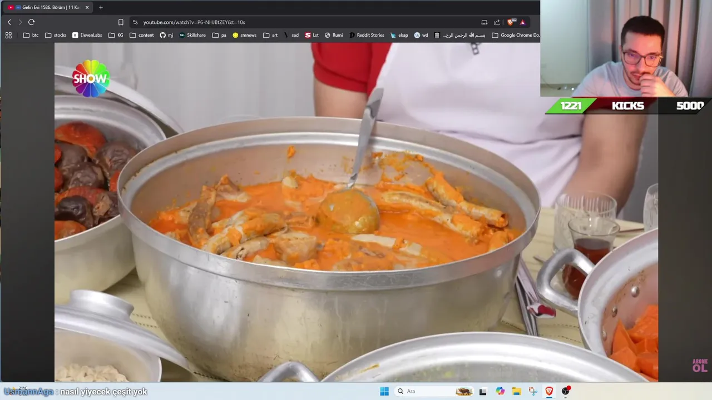Open Task View on the taskbar
Image resolution: width=712 pixels, height=400 pixels.
point(483,391)
